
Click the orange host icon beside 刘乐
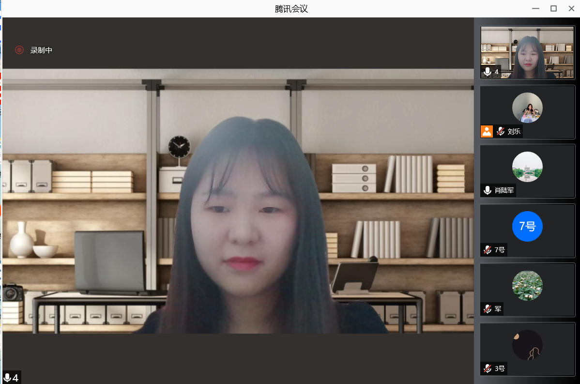[487, 131]
